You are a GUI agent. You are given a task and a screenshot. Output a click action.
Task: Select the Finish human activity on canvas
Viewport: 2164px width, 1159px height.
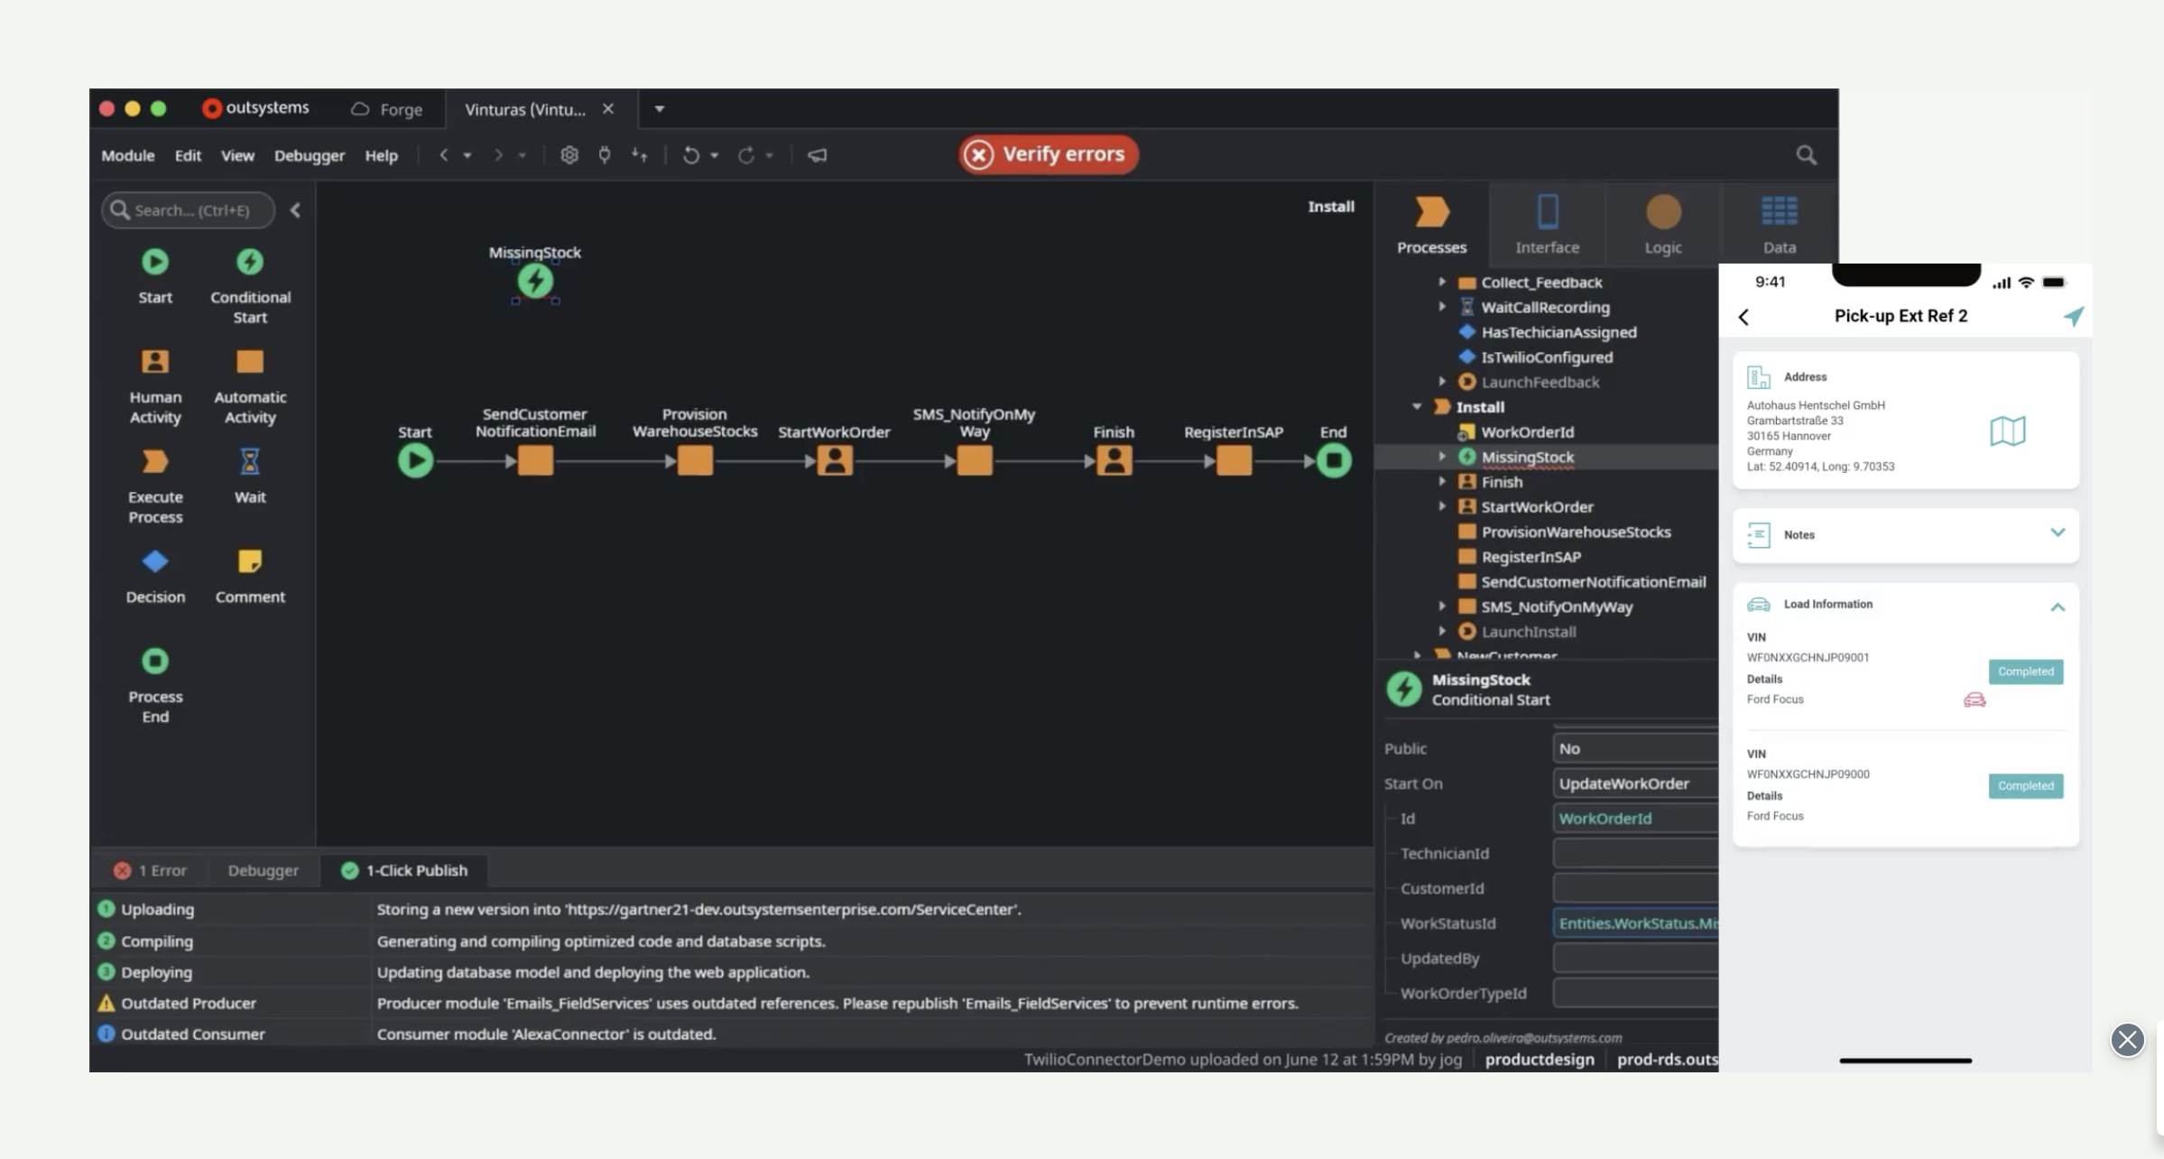(1114, 461)
